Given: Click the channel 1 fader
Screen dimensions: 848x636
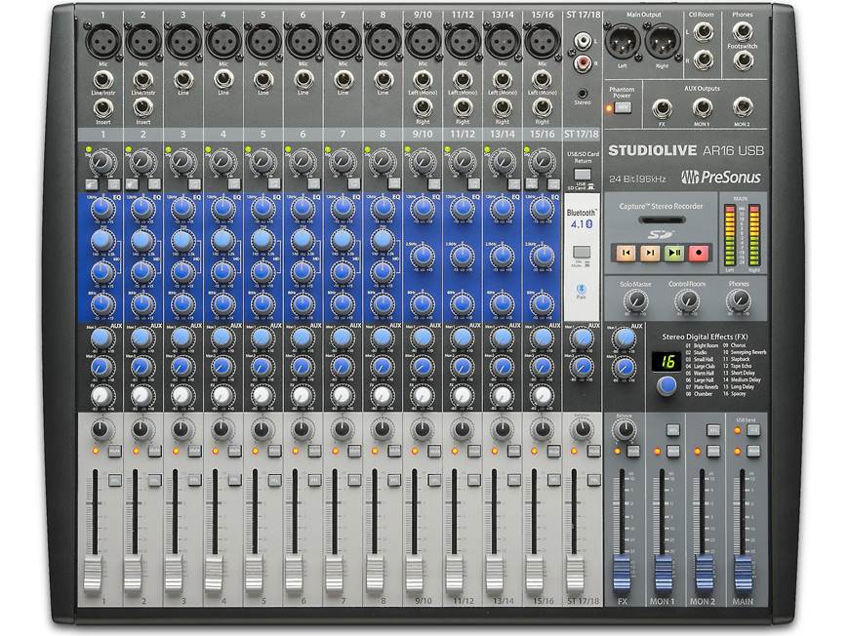Looking at the screenshot, I should pyautogui.click(x=93, y=575).
